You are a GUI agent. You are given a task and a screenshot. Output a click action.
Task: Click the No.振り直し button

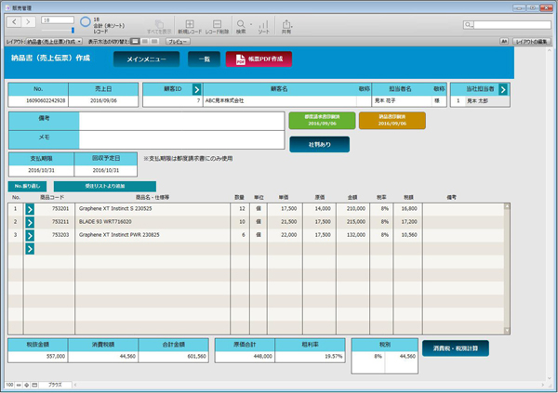point(27,186)
